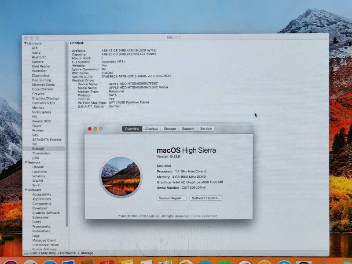Select Bluetooth in the sidebar
Image resolution: width=352 pixels, height=264 pixels.
[39, 57]
